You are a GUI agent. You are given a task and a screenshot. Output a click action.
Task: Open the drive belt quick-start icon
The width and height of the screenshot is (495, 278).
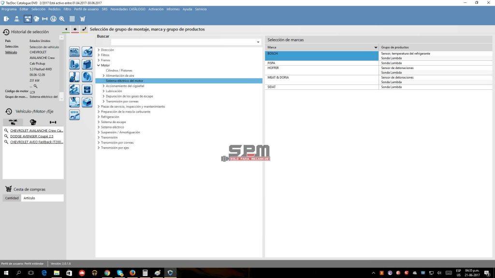click(74, 89)
